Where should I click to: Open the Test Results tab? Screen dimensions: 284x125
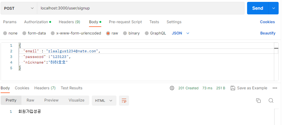click(72, 88)
